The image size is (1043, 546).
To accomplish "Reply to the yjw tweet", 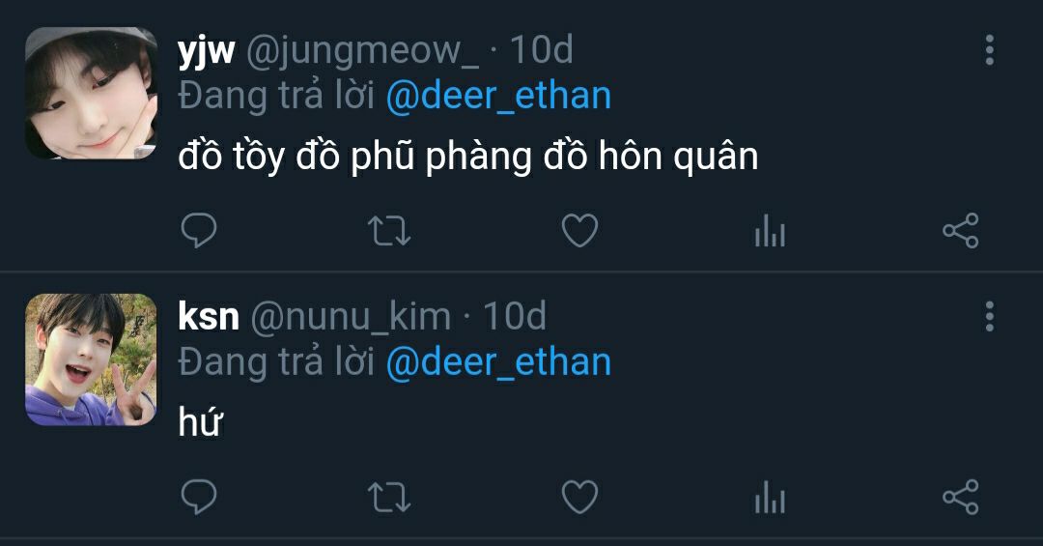I will [199, 231].
